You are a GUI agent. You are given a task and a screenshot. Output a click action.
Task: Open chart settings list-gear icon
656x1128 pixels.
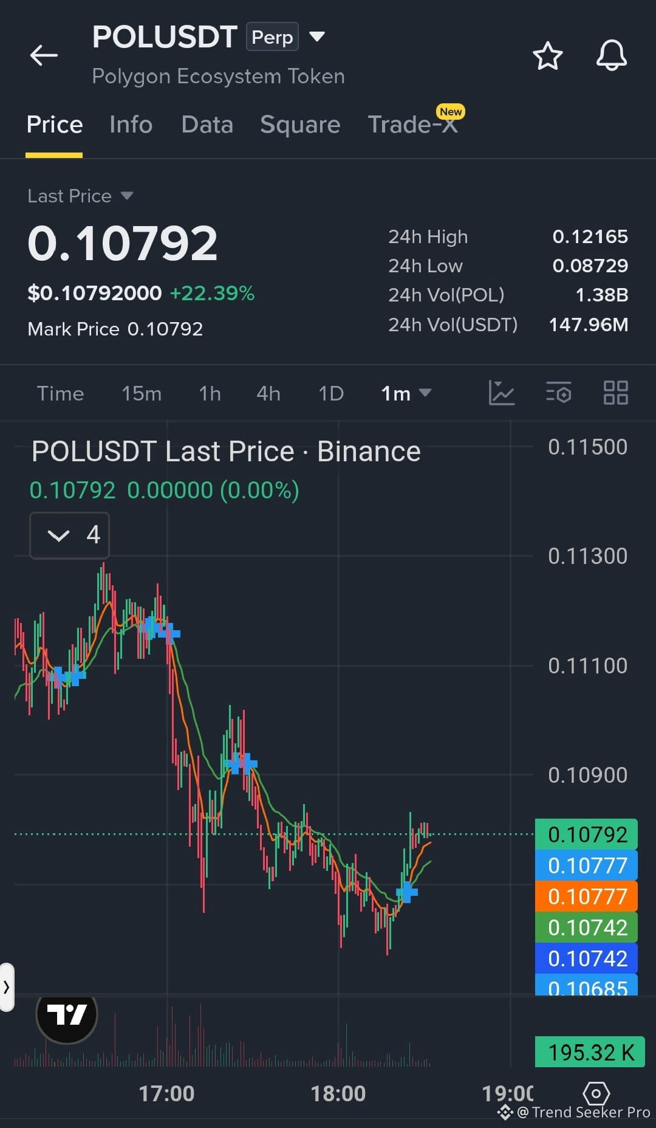[558, 393]
